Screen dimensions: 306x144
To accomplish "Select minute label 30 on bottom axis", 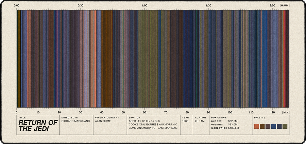I will pos(81,112).
